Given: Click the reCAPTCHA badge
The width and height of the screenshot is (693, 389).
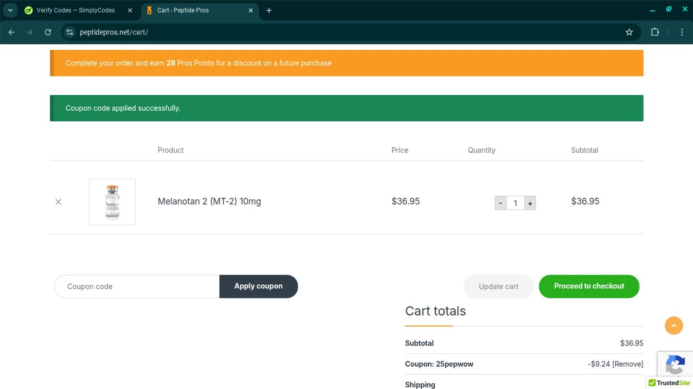Looking at the screenshot, I should pyautogui.click(x=675, y=364).
